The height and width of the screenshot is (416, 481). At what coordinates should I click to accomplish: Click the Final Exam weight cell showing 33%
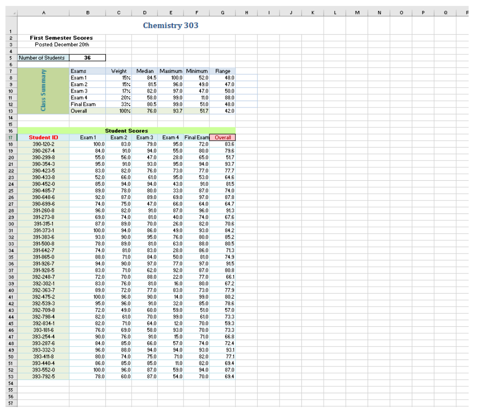tap(117, 104)
